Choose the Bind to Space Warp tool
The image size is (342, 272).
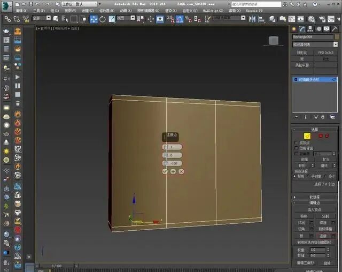click(x=26, y=19)
